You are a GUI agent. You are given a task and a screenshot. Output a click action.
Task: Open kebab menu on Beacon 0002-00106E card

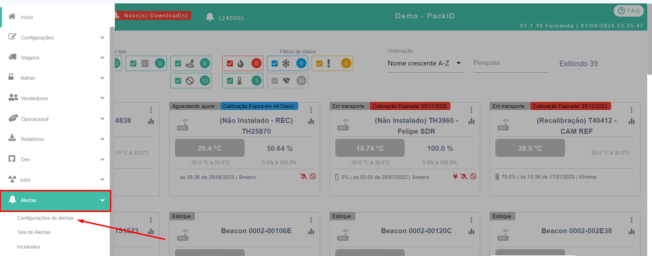(311, 220)
